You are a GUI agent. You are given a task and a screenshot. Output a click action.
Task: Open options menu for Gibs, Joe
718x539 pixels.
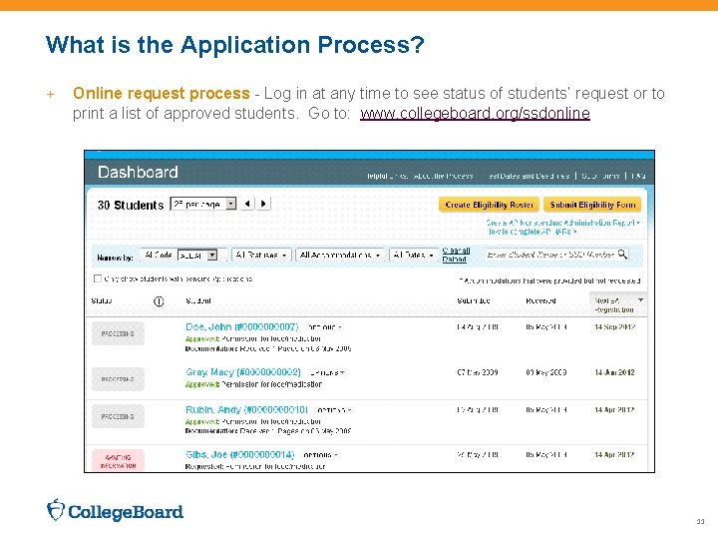click(320, 455)
